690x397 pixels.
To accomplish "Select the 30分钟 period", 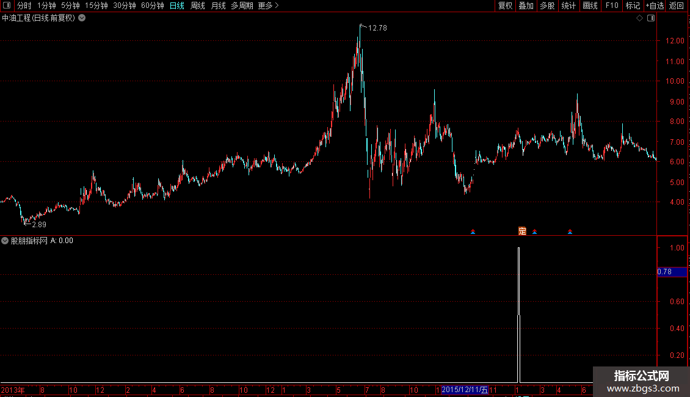I will click(125, 5).
